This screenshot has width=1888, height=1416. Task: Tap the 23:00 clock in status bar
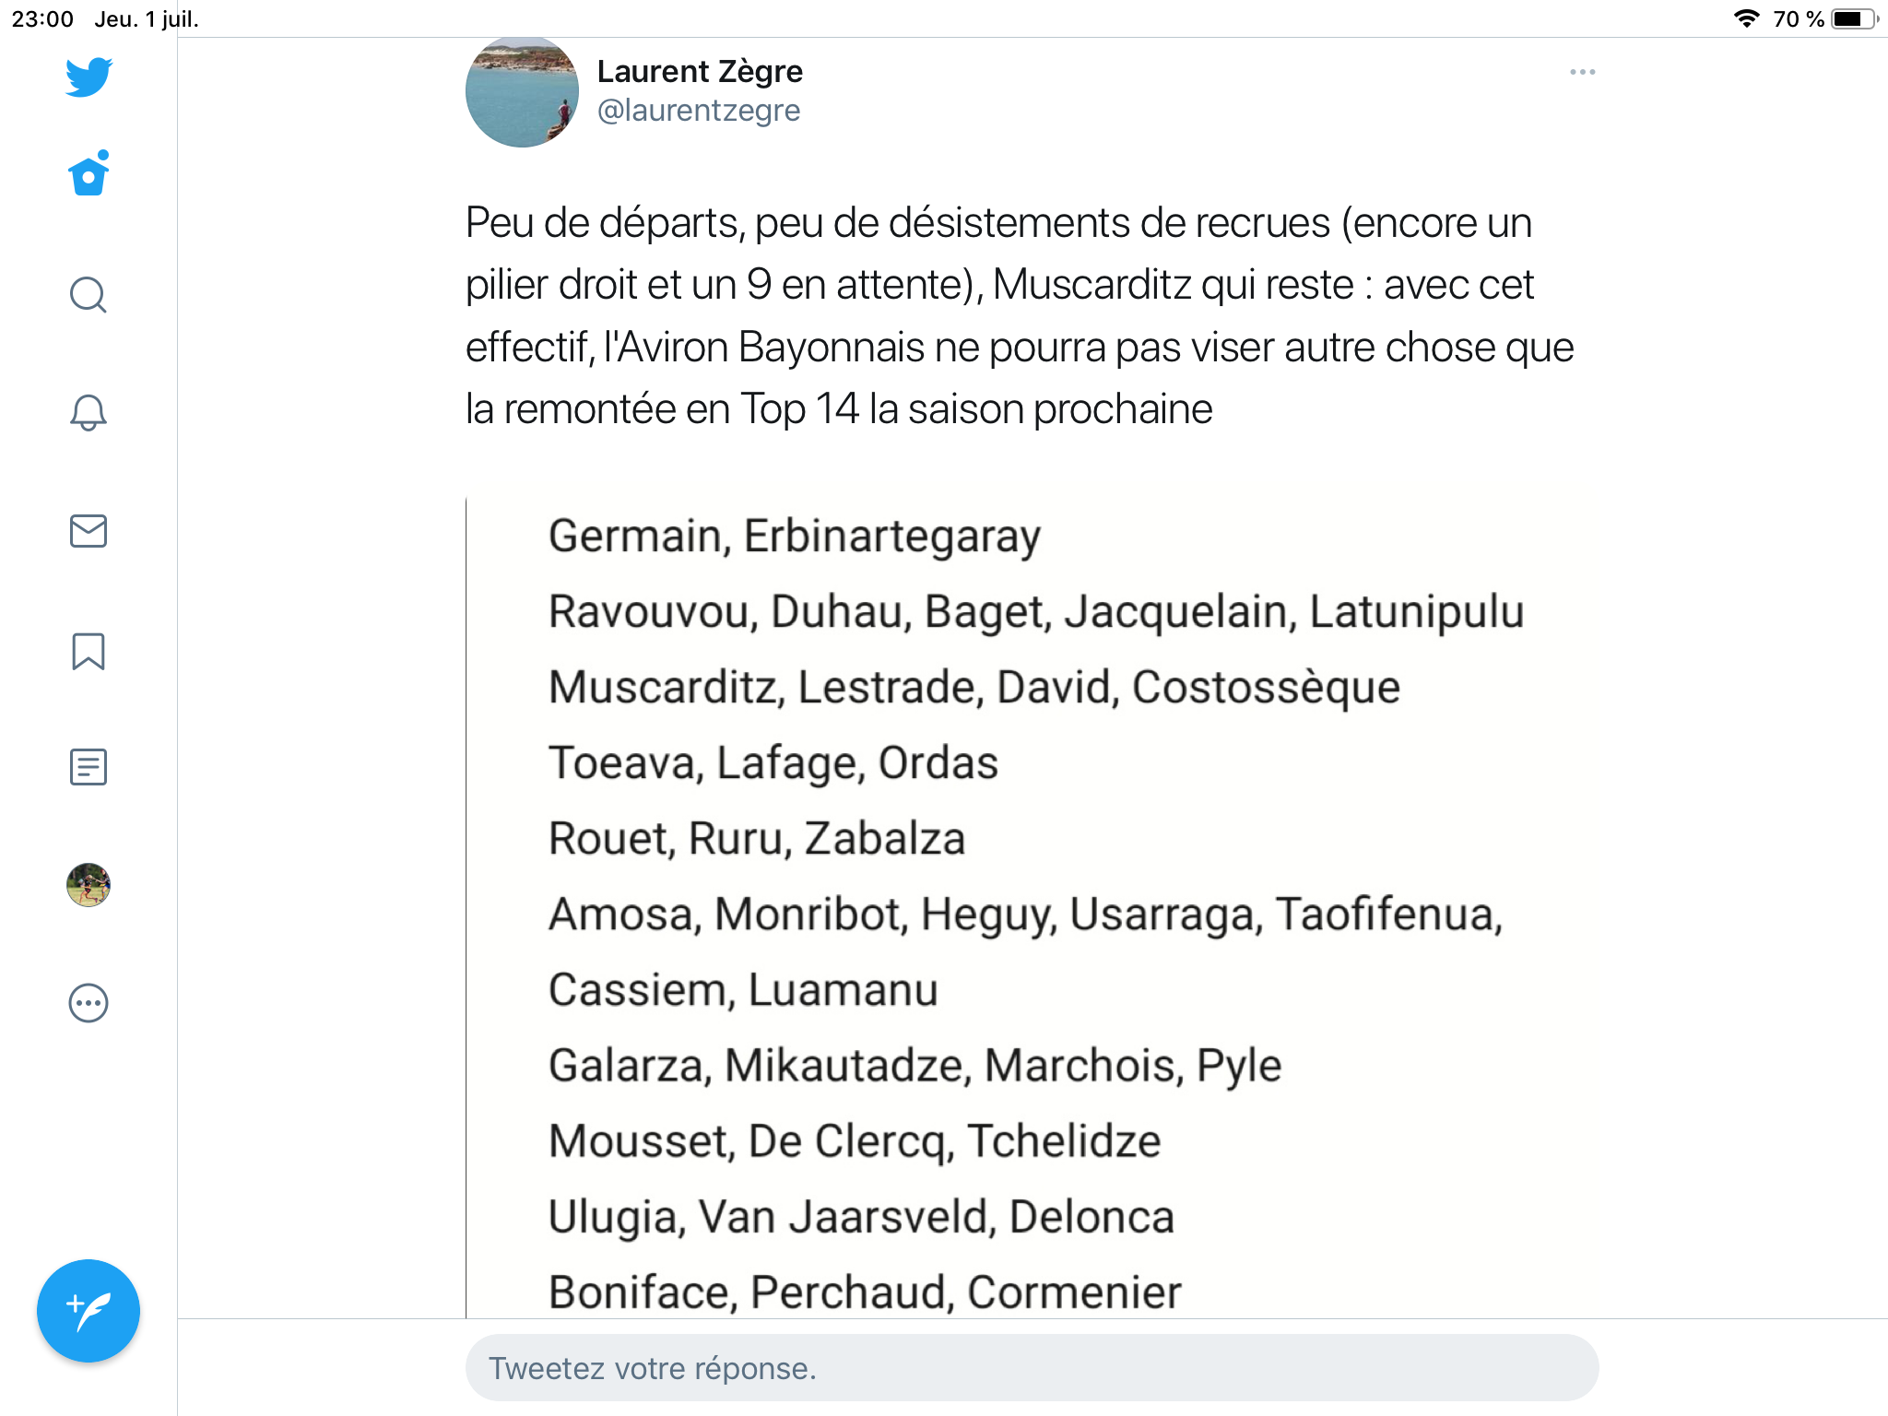(42, 18)
